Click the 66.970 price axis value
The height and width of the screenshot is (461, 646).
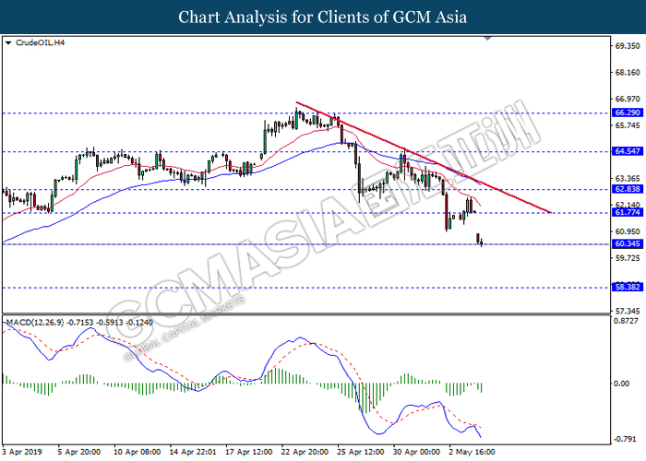coord(628,99)
